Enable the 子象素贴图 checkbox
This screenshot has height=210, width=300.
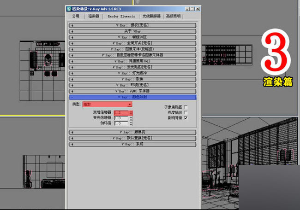pyautogui.click(x=186, y=107)
